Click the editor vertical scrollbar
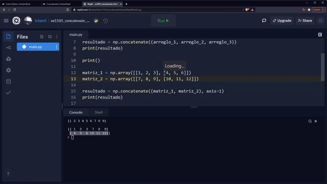This screenshot has width=327, height=184. [322, 67]
